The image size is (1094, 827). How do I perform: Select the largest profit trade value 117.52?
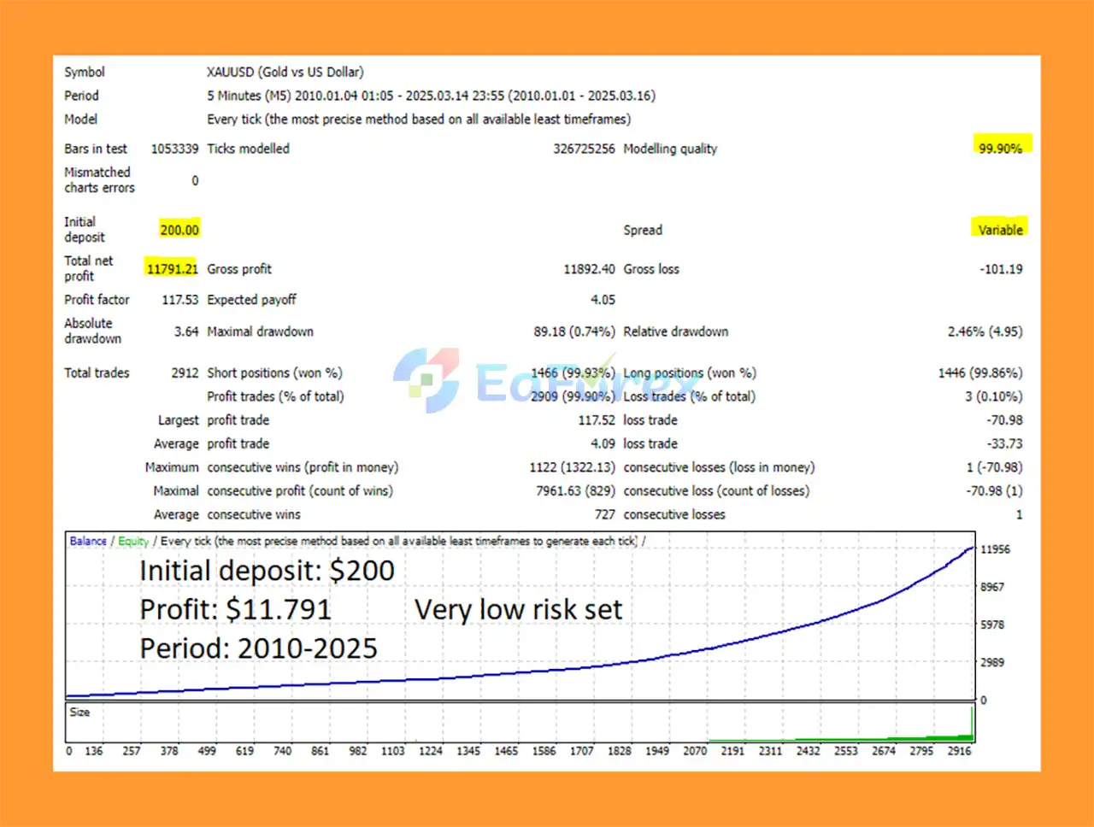click(x=597, y=420)
